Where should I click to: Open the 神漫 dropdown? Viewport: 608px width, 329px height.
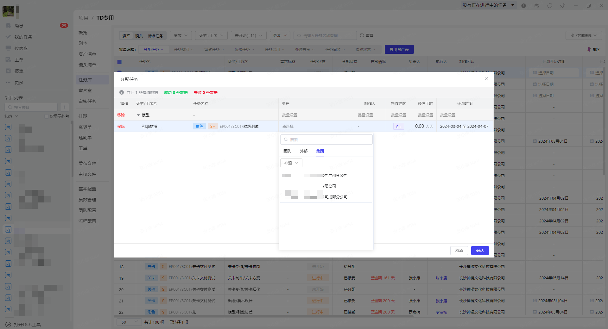point(291,163)
